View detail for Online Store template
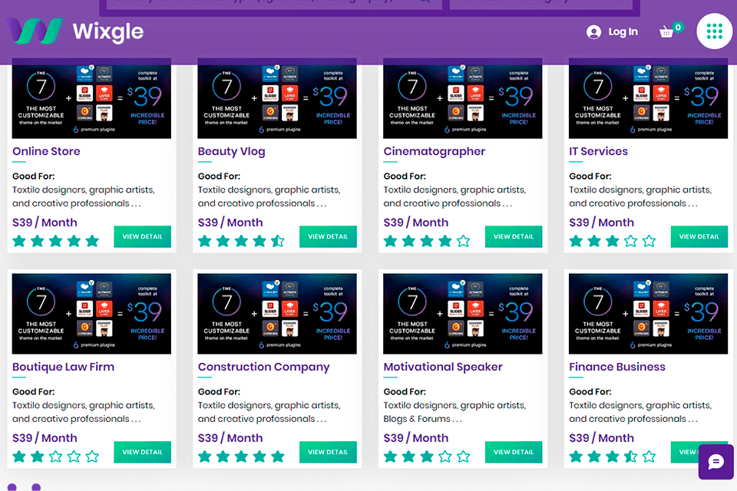 click(x=142, y=236)
